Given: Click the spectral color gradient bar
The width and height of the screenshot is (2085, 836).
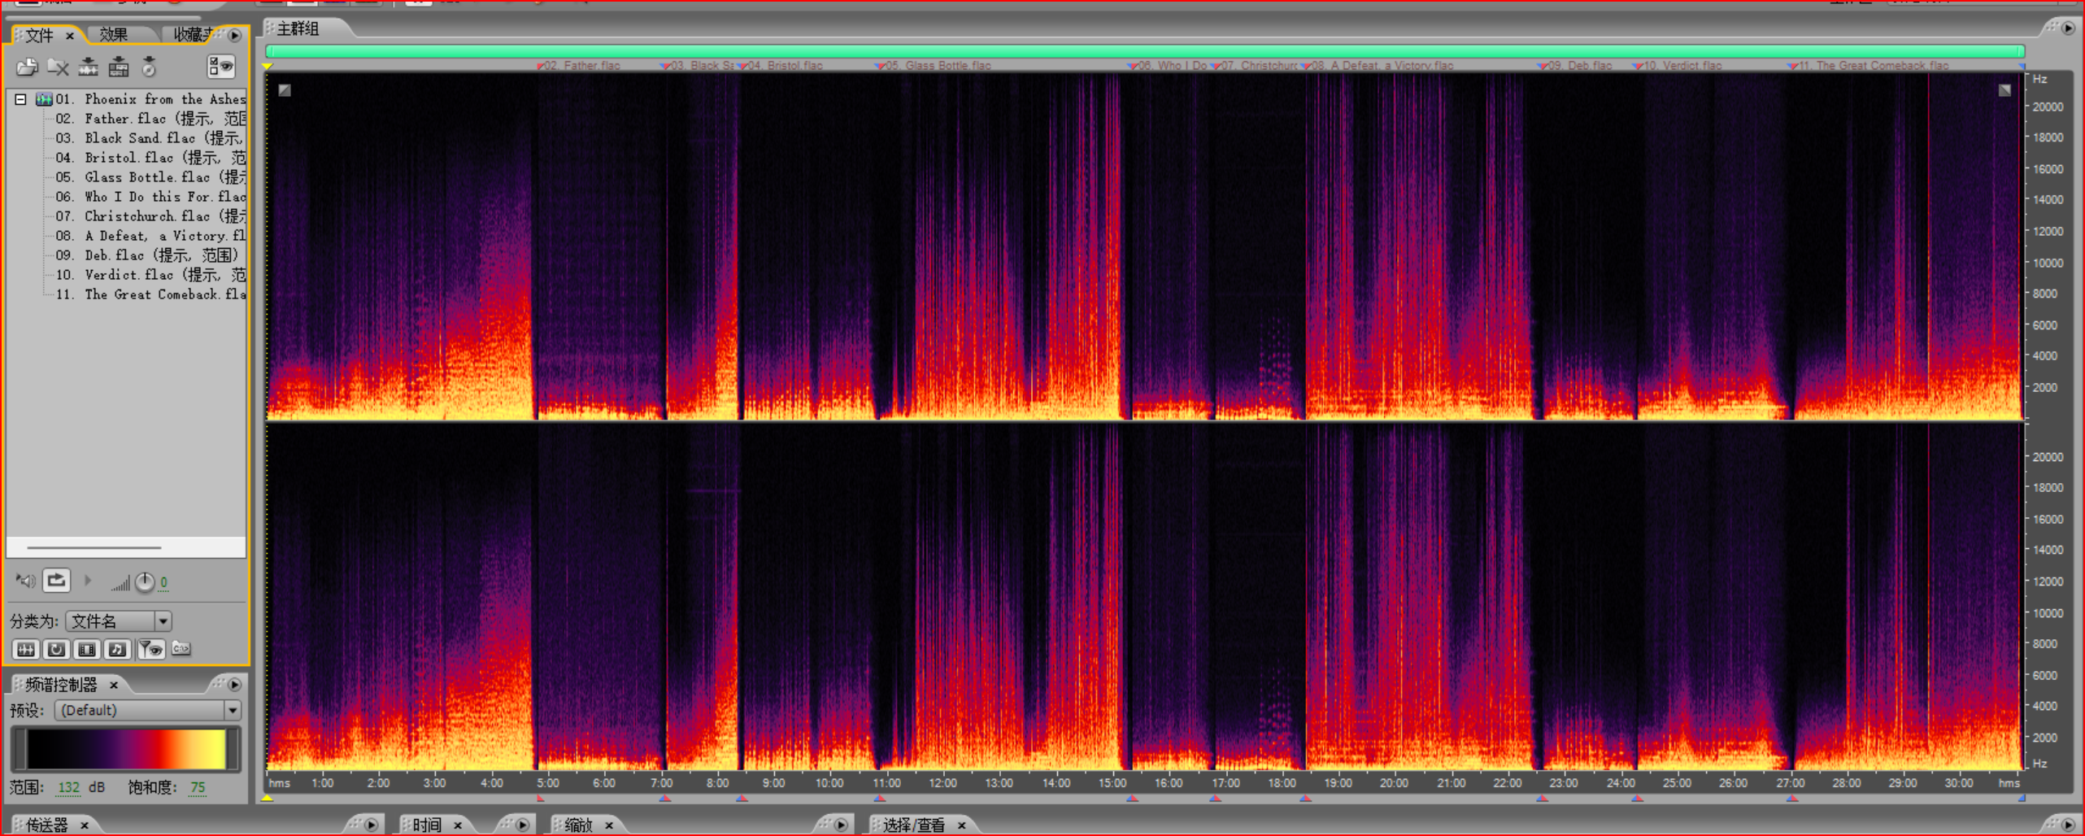Looking at the screenshot, I should [x=125, y=749].
